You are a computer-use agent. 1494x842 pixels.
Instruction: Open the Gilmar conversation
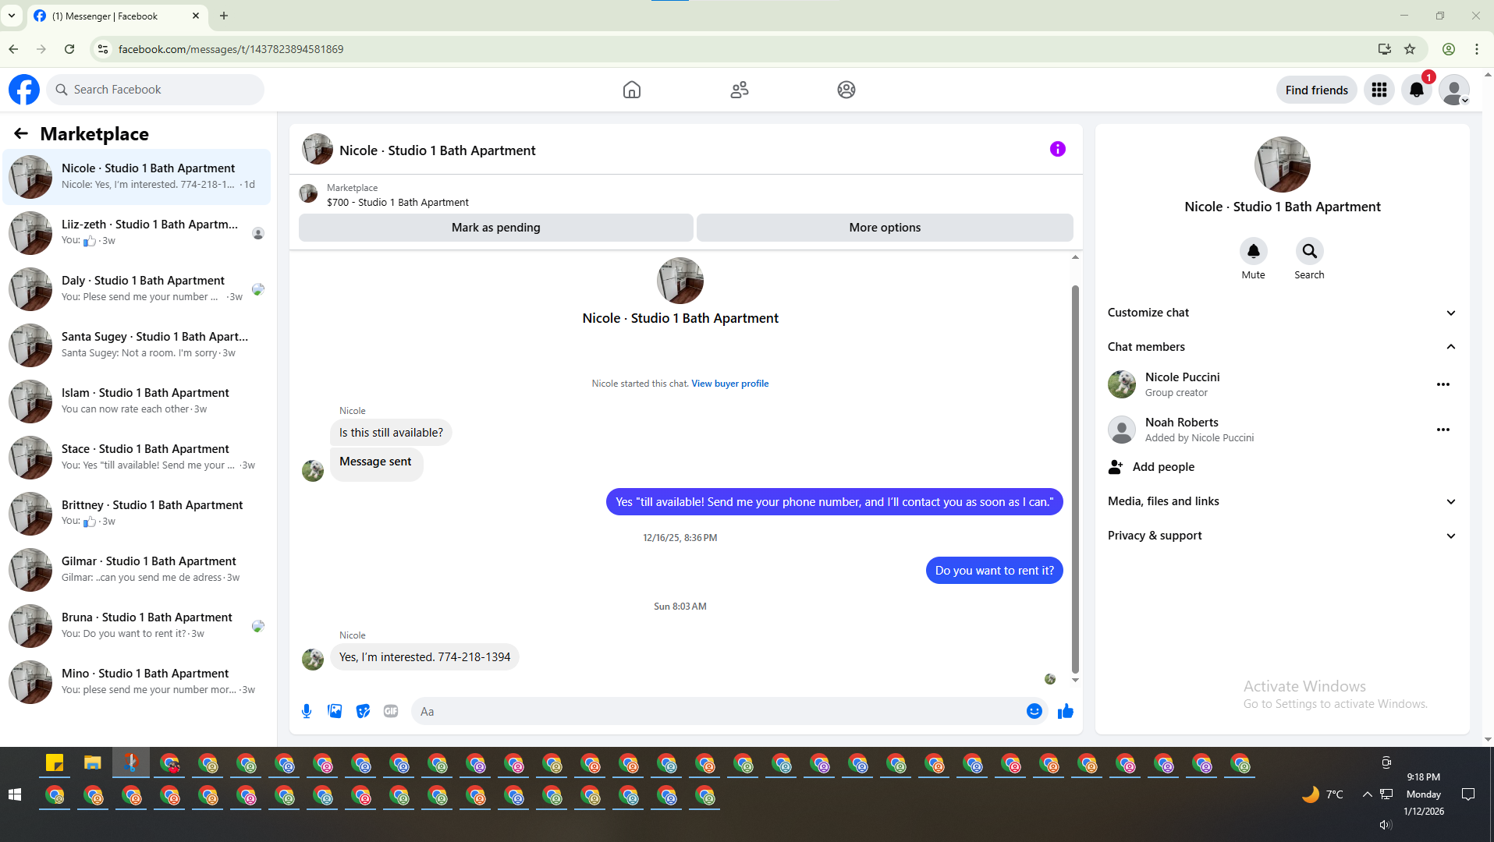(x=137, y=570)
